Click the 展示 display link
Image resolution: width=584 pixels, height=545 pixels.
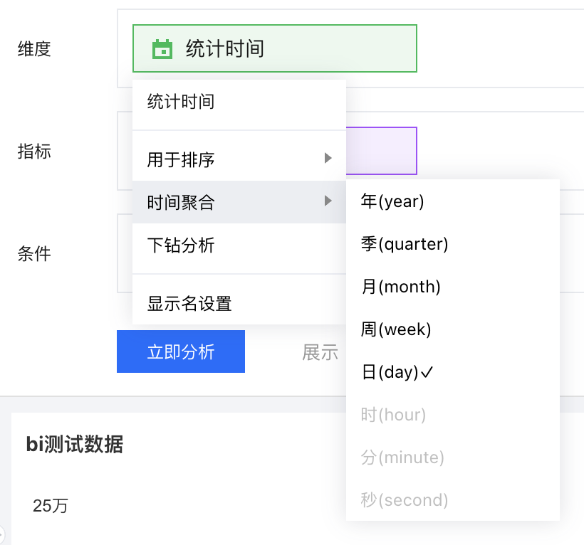320,352
